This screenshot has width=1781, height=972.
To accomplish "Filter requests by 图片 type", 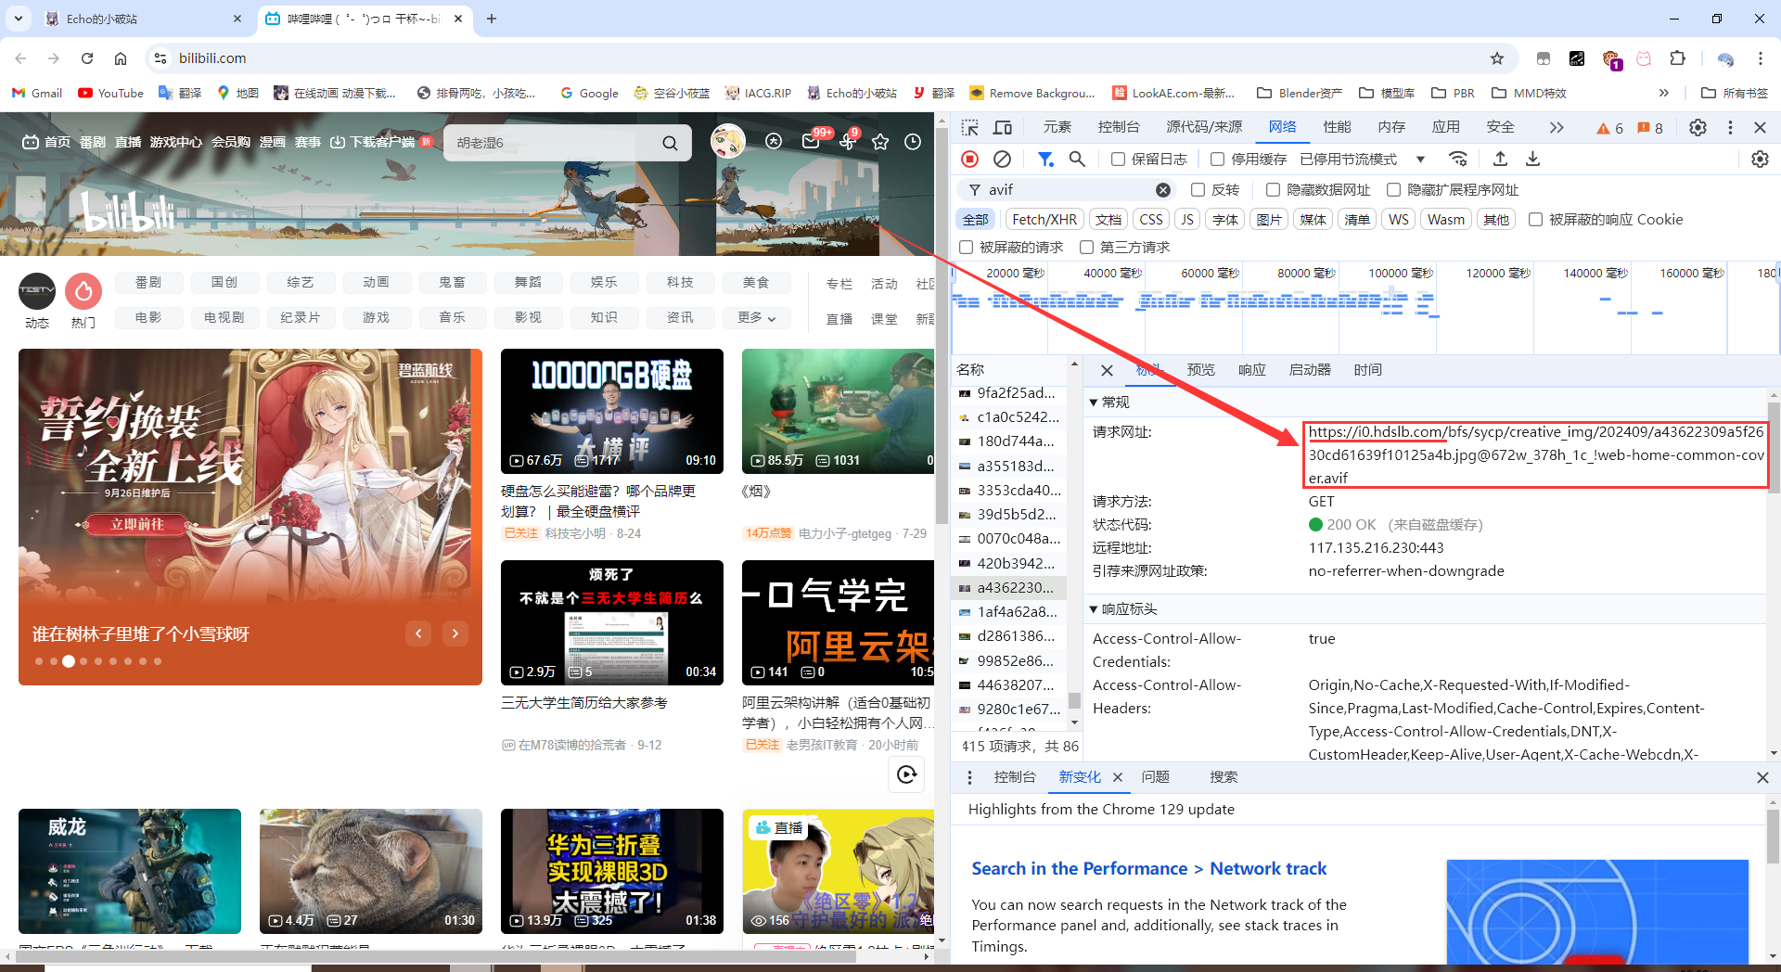I will pos(1269,219).
